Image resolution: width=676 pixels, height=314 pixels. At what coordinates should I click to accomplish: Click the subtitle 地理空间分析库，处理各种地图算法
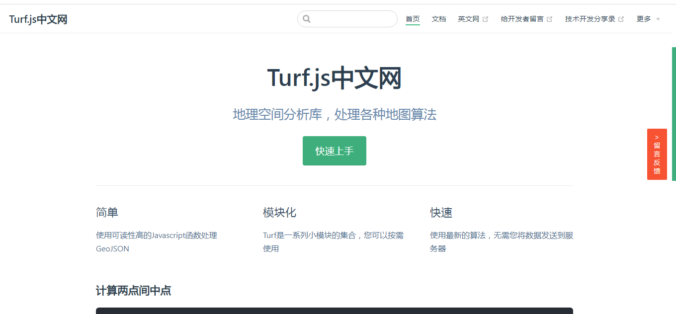pyautogui.click(x=335, y=114)
